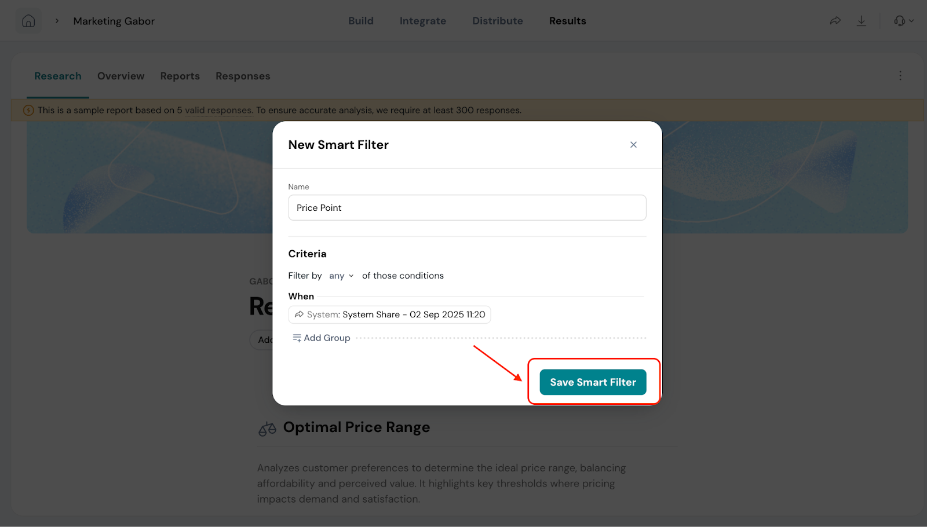Click the Optimal Price Range scale icon
927x527 pixels.
pyautogui.click(x=267, y=429)
